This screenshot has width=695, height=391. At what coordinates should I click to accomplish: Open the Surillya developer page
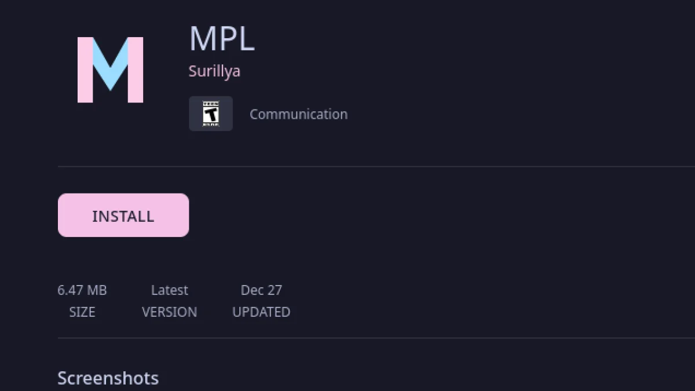point(214,71)
